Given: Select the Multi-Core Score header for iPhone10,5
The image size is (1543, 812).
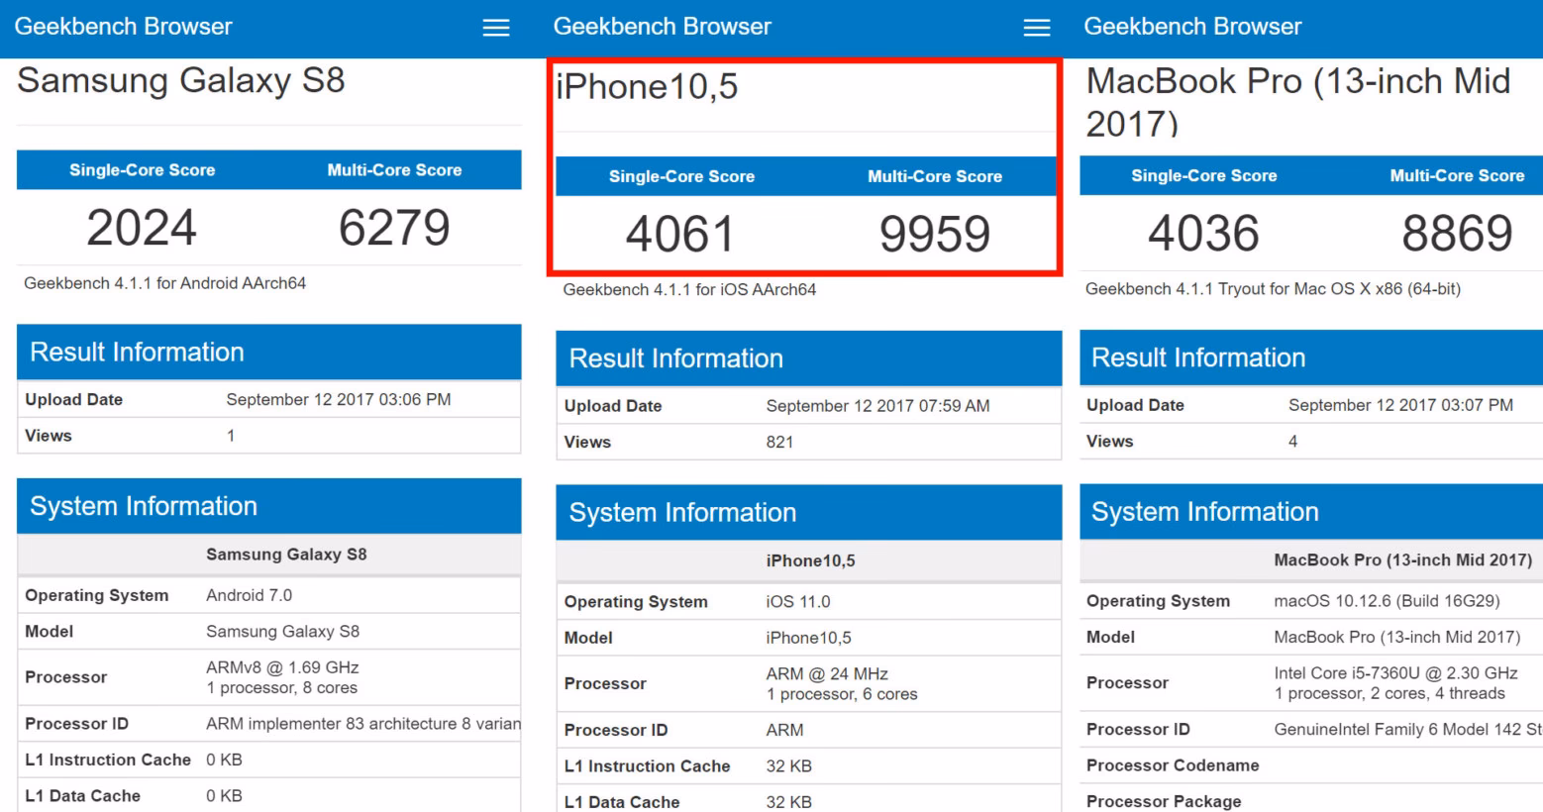Looking at the screenshot, I should click(935, 176).
